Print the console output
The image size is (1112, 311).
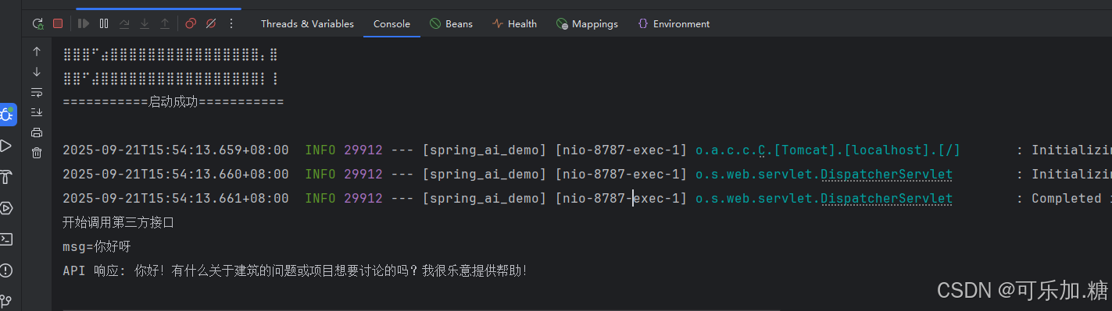(x=37, y=133)
